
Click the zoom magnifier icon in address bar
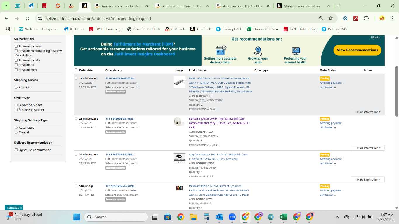point(321,18)
